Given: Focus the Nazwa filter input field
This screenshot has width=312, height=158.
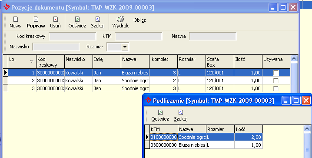Looking at the screenshot, I should pyautogui.click(x=213, y=37).
